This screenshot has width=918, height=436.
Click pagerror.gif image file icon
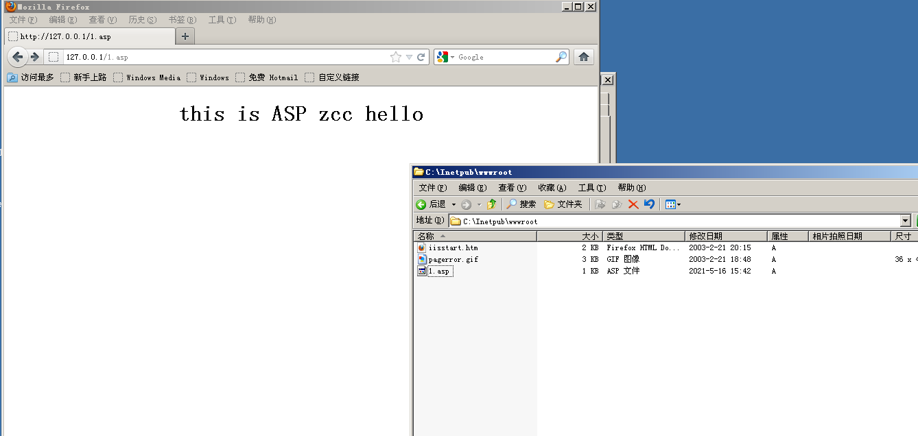(421, 259)
